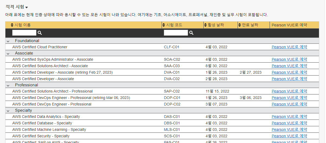Book SAP-C02 exam via Pearson VUE link

[289, 91]
